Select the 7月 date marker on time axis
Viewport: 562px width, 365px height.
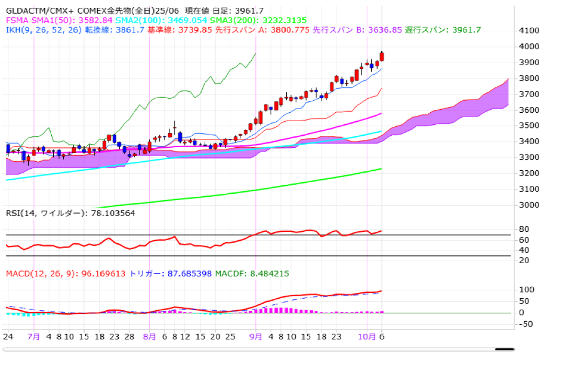point(33,337)
